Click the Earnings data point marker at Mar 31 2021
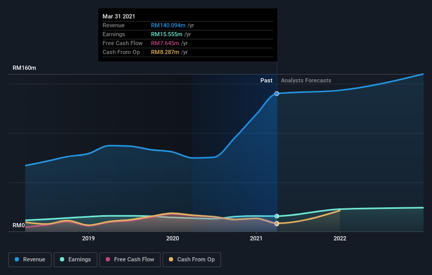Image resolution: width=432 pixels, height=275 pixels. pyautogui.click(x=277, y=216)
